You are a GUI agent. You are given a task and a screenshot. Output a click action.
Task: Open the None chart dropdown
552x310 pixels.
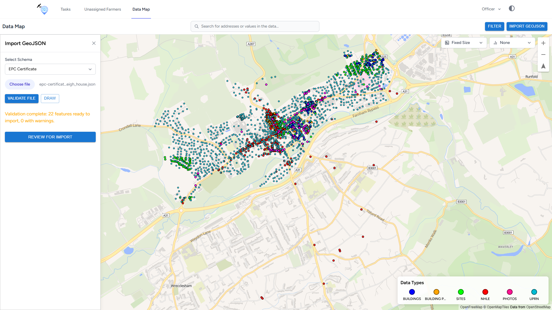pyautogui.click(x=512, y=43)
